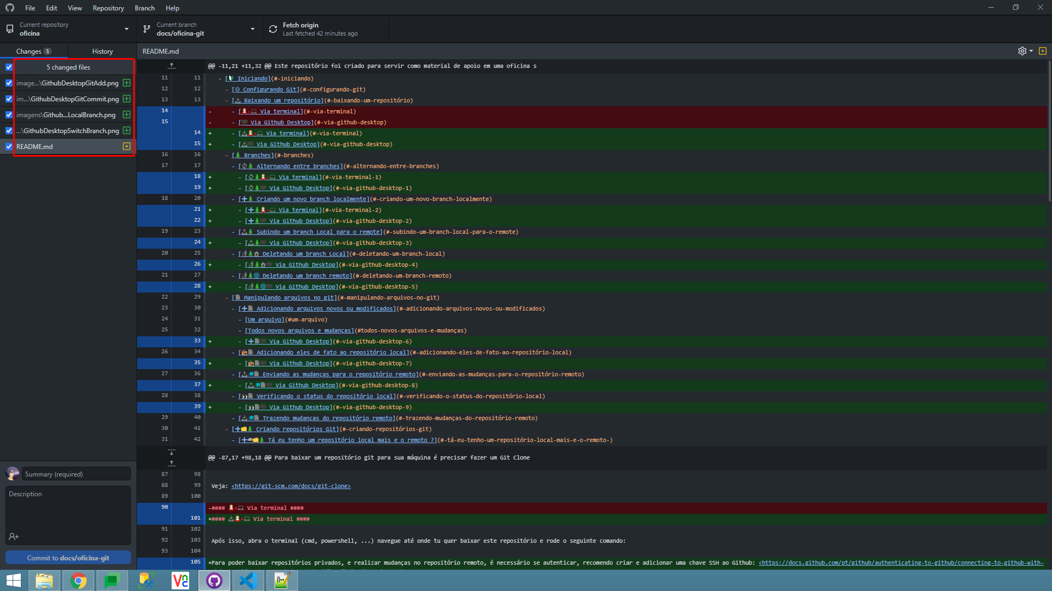Screen dimensions: 1052x591
Task: Toggle selection of added line 105
Action: tap(171, 562)
